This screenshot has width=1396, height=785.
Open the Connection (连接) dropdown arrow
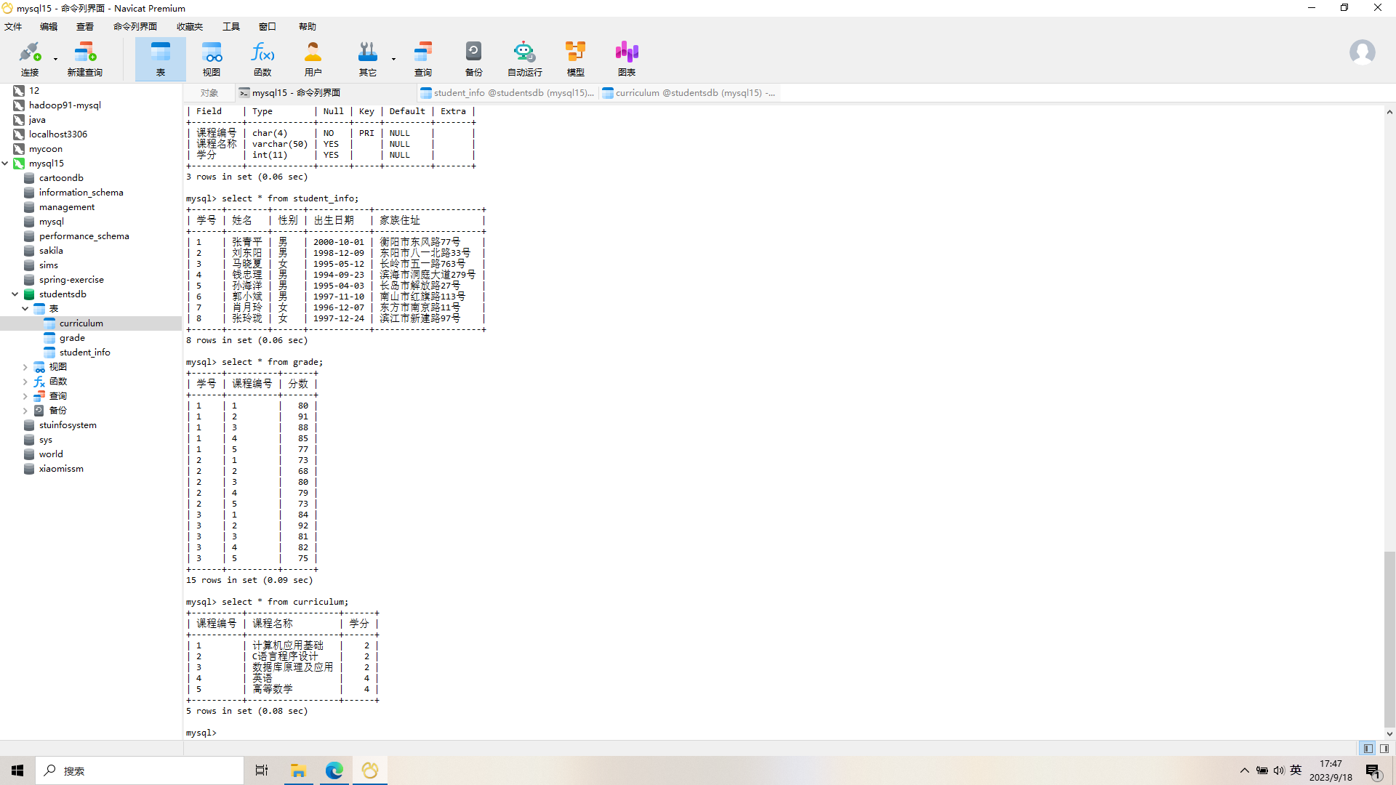tap(55, 59)
